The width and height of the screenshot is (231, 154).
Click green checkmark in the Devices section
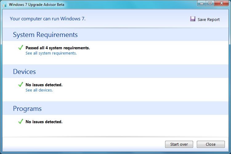tap(21, 84)
